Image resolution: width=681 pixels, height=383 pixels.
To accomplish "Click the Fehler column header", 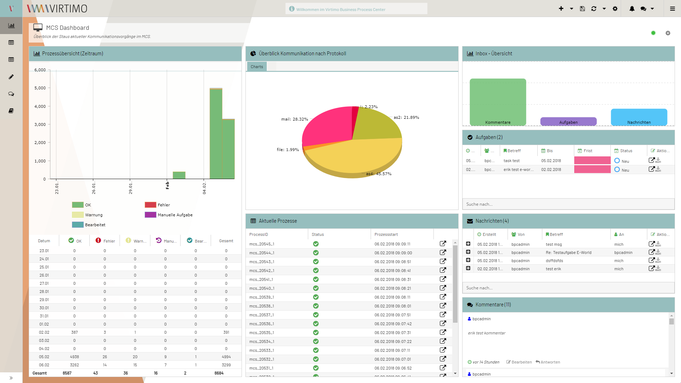I will click(x=105, y=241).
